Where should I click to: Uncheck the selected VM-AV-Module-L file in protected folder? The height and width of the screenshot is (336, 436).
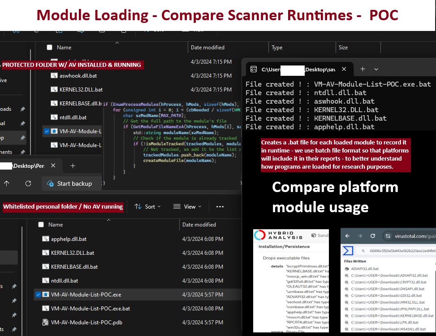[x=47, y=131]
